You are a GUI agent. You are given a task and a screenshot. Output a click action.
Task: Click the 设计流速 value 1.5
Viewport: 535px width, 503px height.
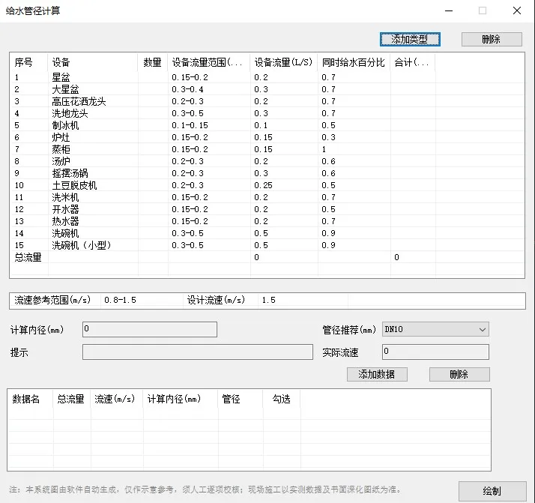click(x=268, y=300)
